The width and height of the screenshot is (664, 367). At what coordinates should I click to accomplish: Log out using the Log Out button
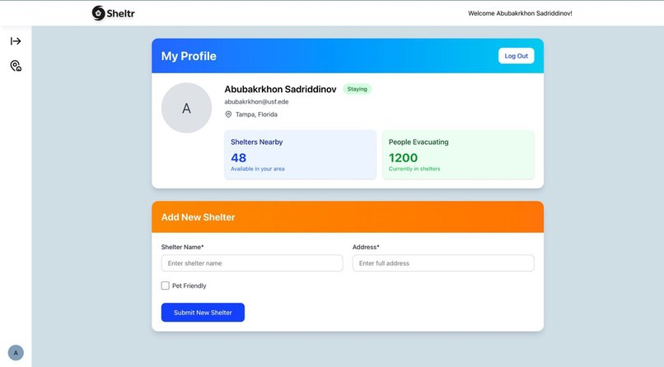517,56
